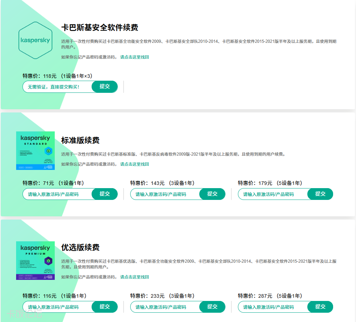Click the 特惠价：71元 price label

[38, 183]
